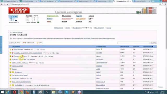The height and width of the screenshot is (94, 167).
Task: Click the NGS Novosibirsk logo
Action: click(14, 19)
